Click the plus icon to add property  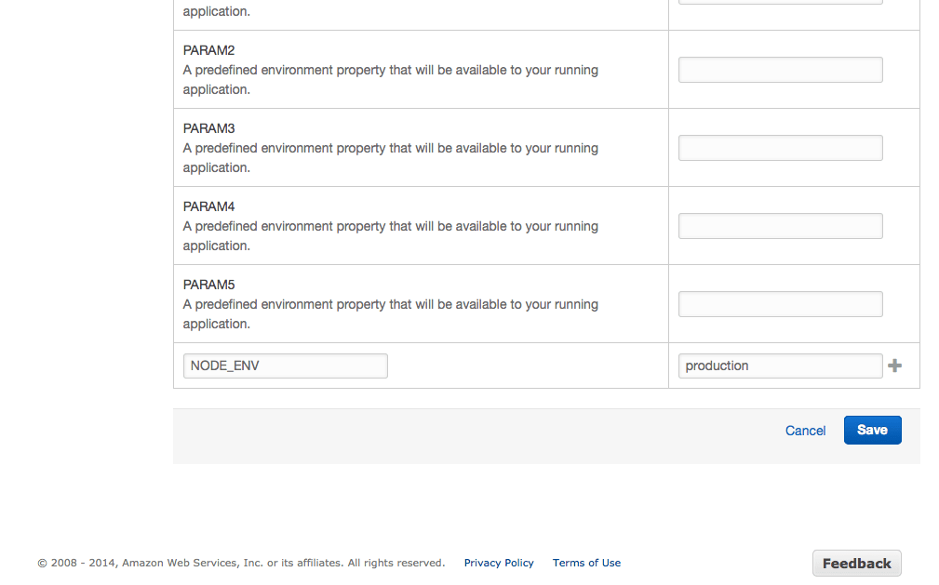tap(894, 366)
